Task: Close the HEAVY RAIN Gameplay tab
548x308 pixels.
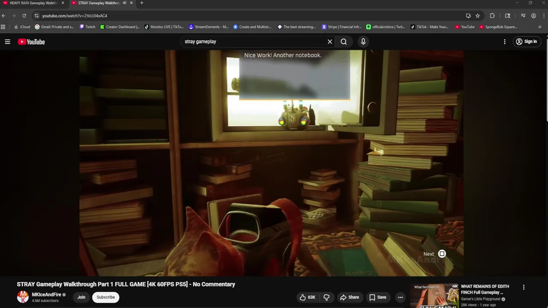Action: click(63, 3)
